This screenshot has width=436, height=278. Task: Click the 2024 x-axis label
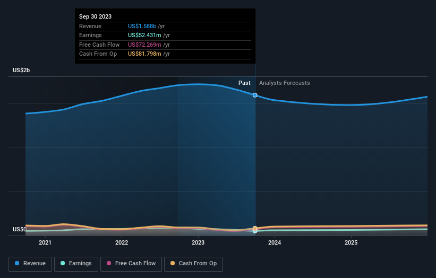(275, 242)
